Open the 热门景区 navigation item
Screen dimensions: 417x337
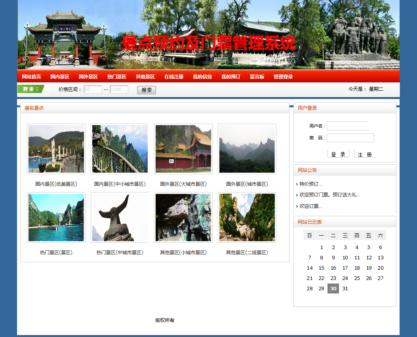pyautogui.click(x=117, y=76)
